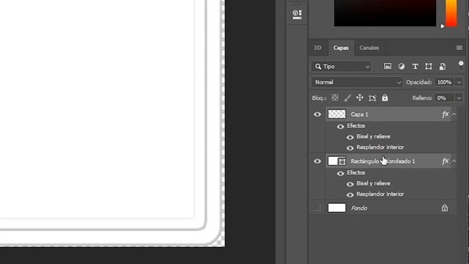The width and height of the screenshot is (469, 264).
Task: Switch to the 3D tab
Action: click(x=317, y=48)
